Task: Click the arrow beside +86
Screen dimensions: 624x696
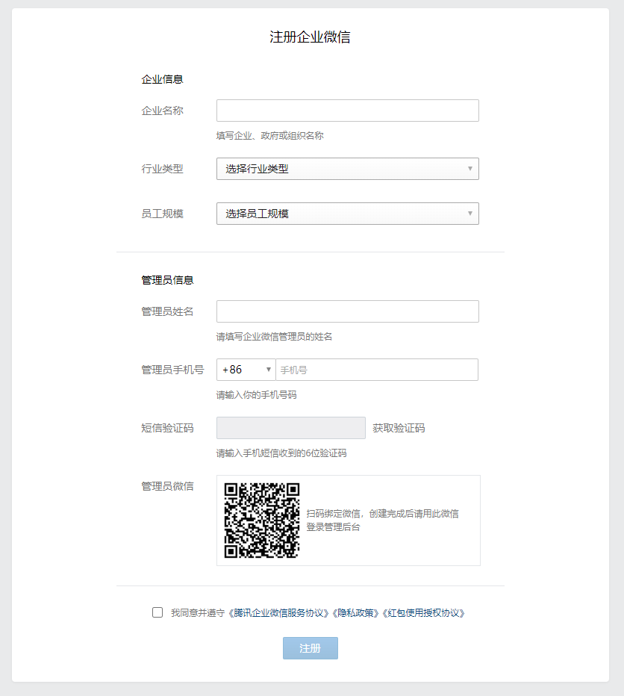Action: click(269, 370)
